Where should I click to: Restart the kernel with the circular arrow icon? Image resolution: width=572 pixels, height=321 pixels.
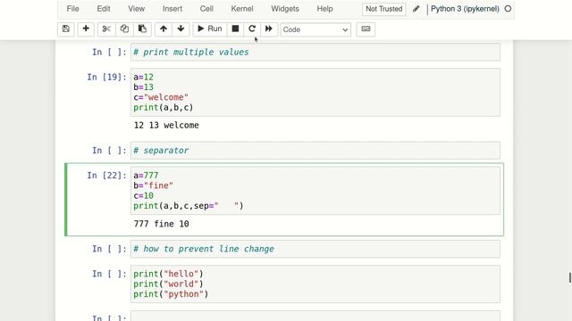252,29
